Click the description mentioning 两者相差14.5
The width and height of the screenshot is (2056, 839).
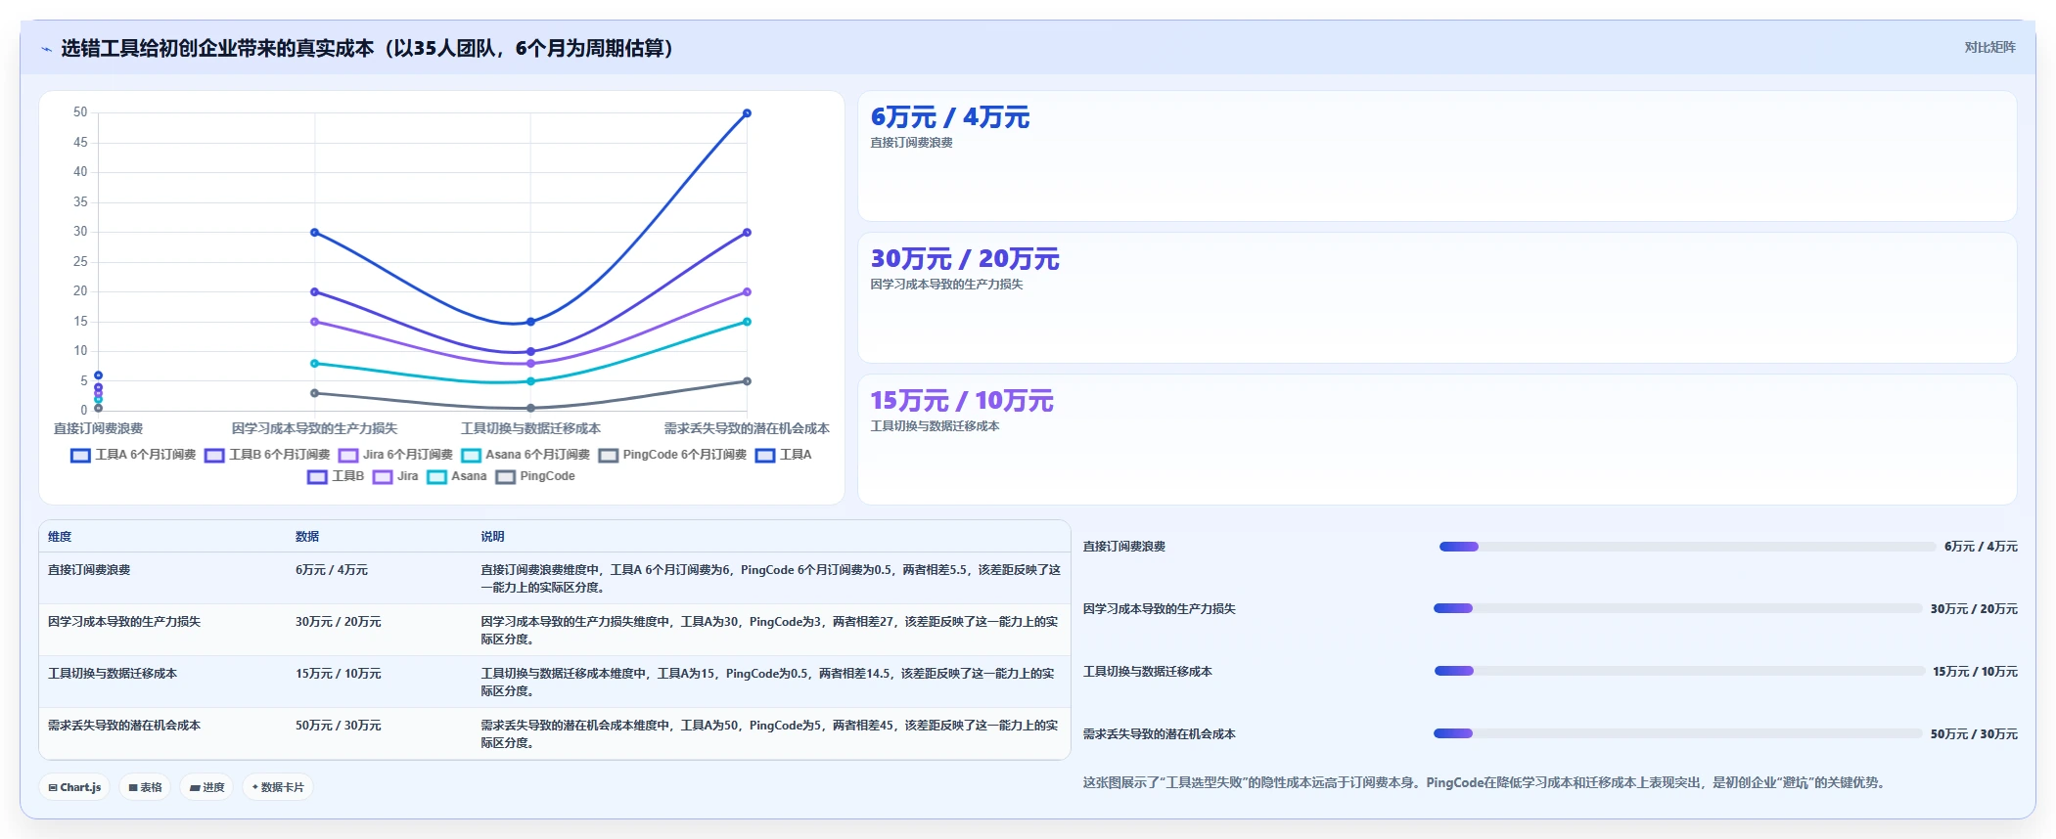pyautogui.click(x=768, y=683)
